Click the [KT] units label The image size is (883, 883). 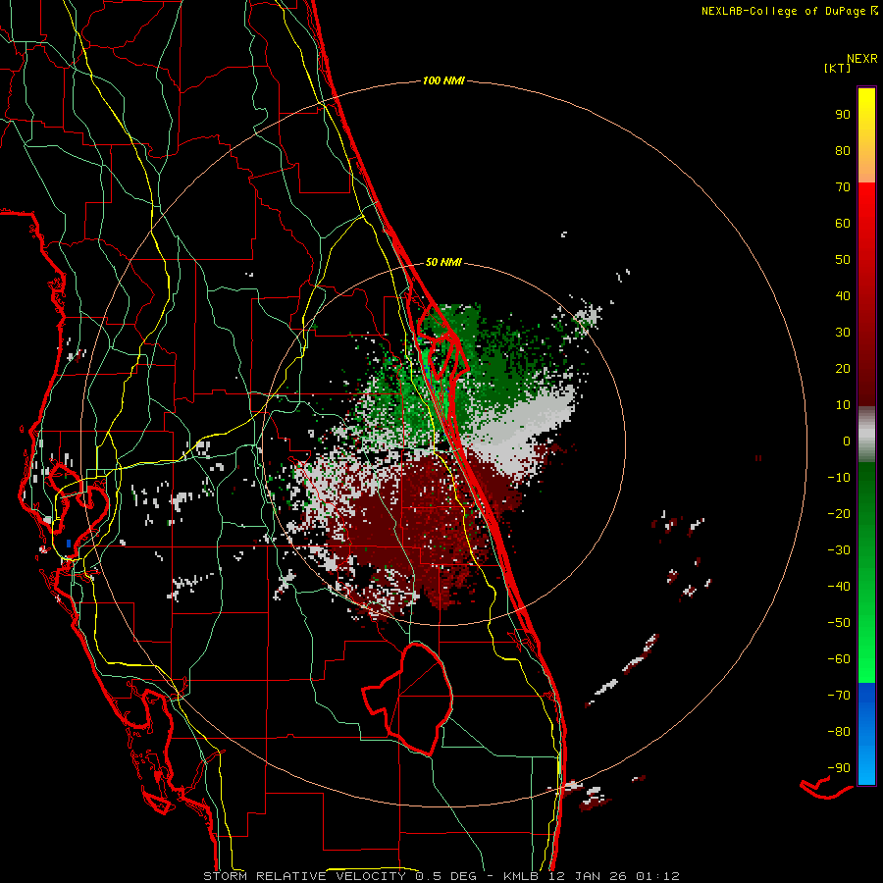838,68
